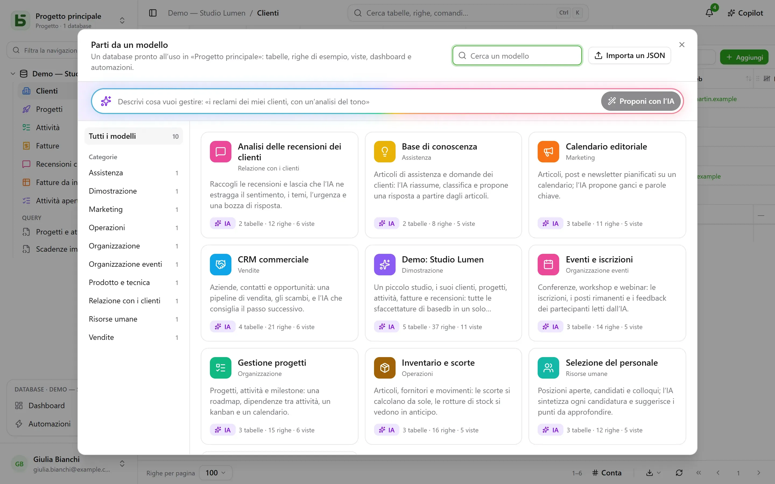775x484 pixels.
Task: Open the Progetto principale project switcher chevrons
Action: tap(122, 20)
